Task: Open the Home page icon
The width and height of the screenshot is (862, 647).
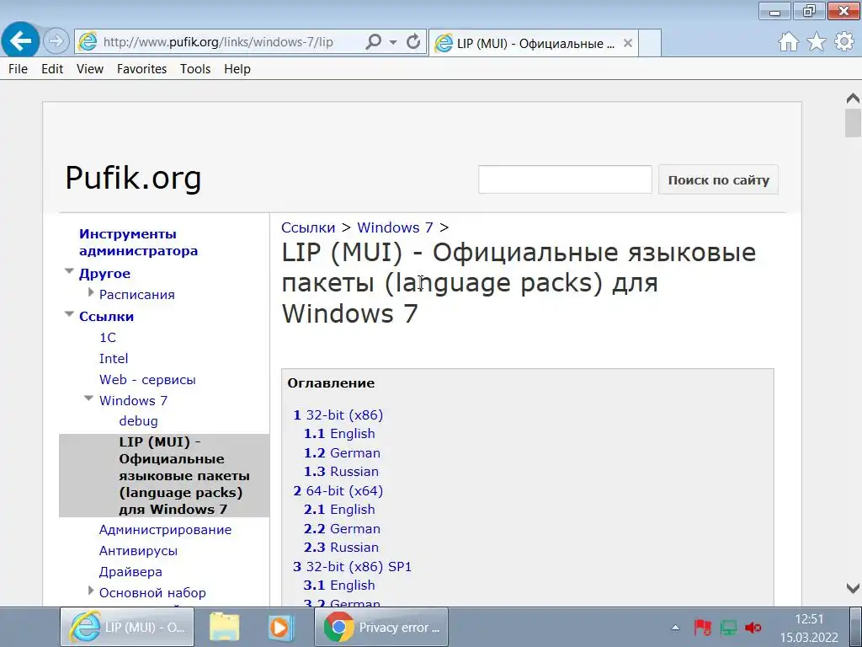Action: point(788,42)
